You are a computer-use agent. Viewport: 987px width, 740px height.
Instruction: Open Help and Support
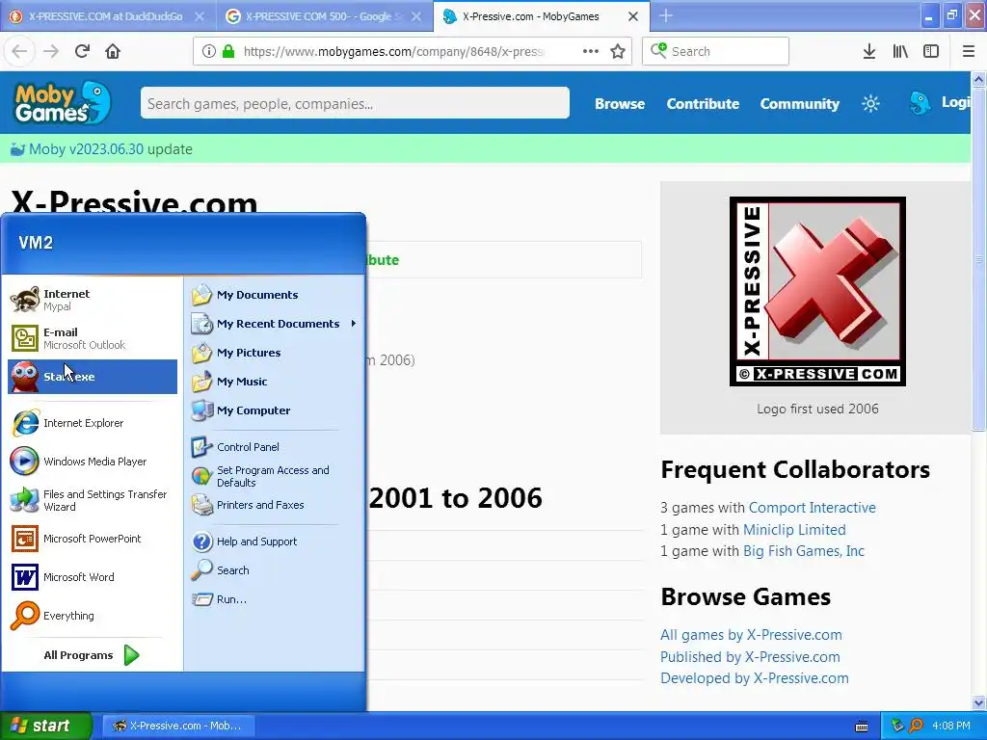click(274, 542)
